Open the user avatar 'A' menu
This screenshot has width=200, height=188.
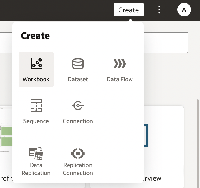(184, 10)
